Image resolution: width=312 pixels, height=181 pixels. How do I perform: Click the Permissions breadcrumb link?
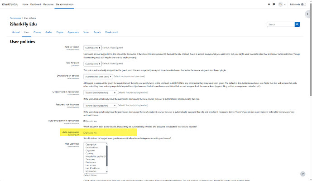pyautogui.click(x=15, y=18)
